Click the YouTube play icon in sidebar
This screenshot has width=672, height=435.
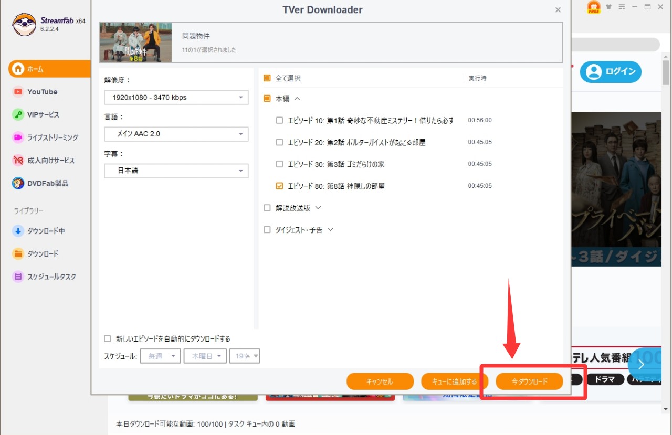[x=18, y=92]
